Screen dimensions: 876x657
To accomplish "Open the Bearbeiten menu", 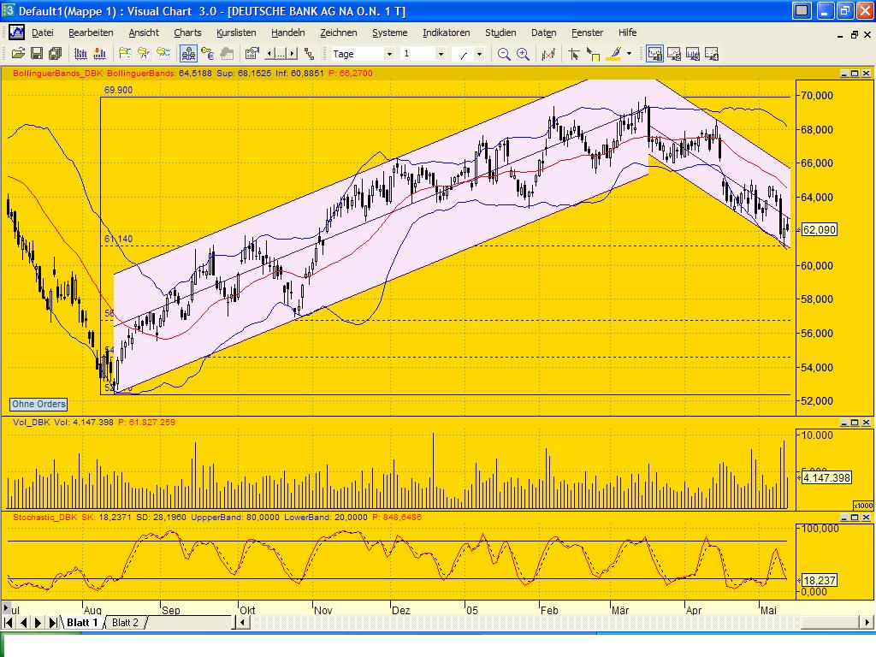I will [91, 33].
